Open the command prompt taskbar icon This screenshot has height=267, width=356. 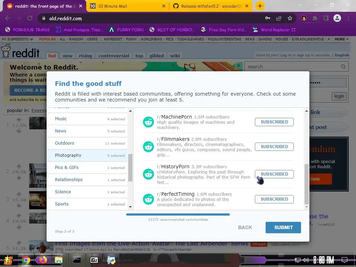(x=77, y=260)
